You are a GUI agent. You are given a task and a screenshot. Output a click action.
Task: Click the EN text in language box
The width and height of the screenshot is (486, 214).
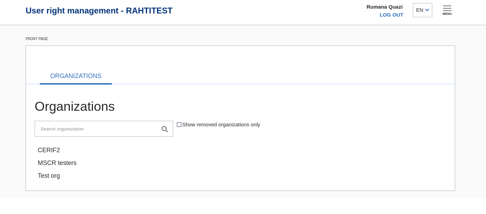pos(419,10)
